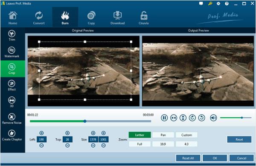The width and height of the screenshot is (256, 166).
Task: Open the Home module
Action: click(13, 18)
